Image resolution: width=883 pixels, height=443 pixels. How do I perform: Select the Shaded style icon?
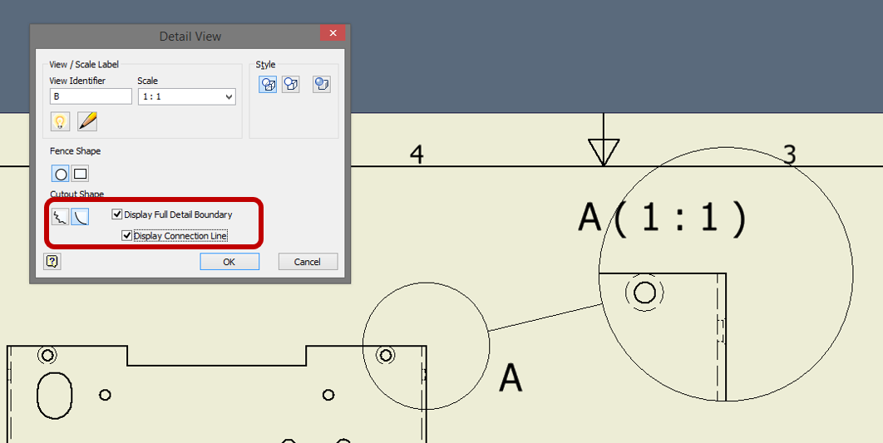[322, 85]
